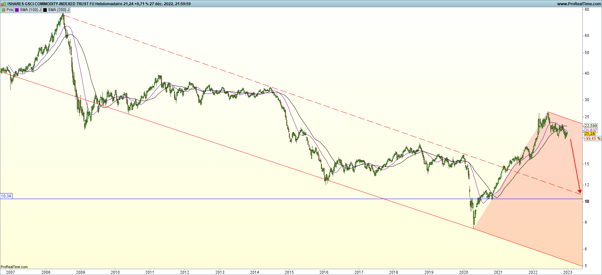Click the 5 price level on the scale
602x275 pixels.
pos(586,266)
